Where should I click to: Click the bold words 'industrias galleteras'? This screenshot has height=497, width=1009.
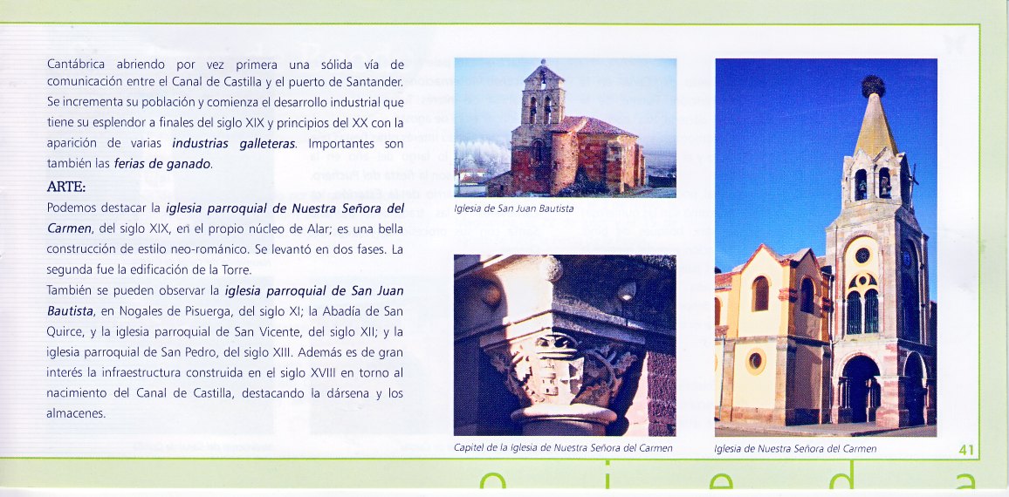click(234, 143)
